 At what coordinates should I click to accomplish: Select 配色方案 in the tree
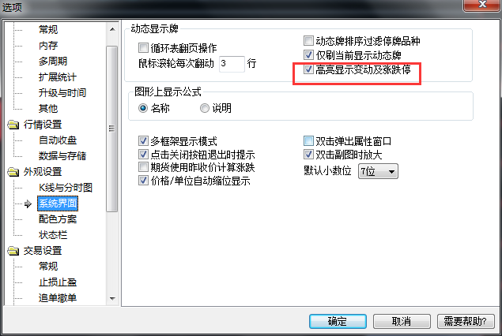pyautogui.click(x=58, y=219)
